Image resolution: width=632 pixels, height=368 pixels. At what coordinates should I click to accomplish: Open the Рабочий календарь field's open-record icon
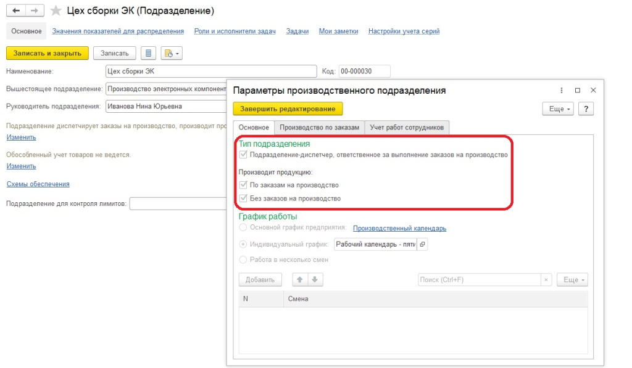422,244
